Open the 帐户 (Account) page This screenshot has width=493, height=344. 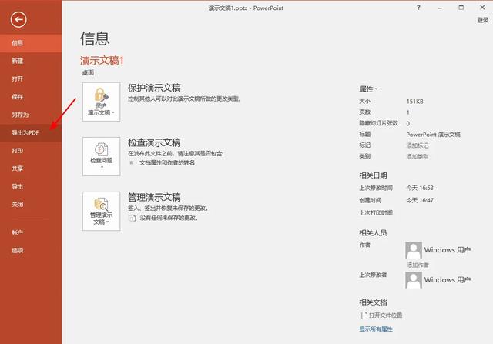31,232
